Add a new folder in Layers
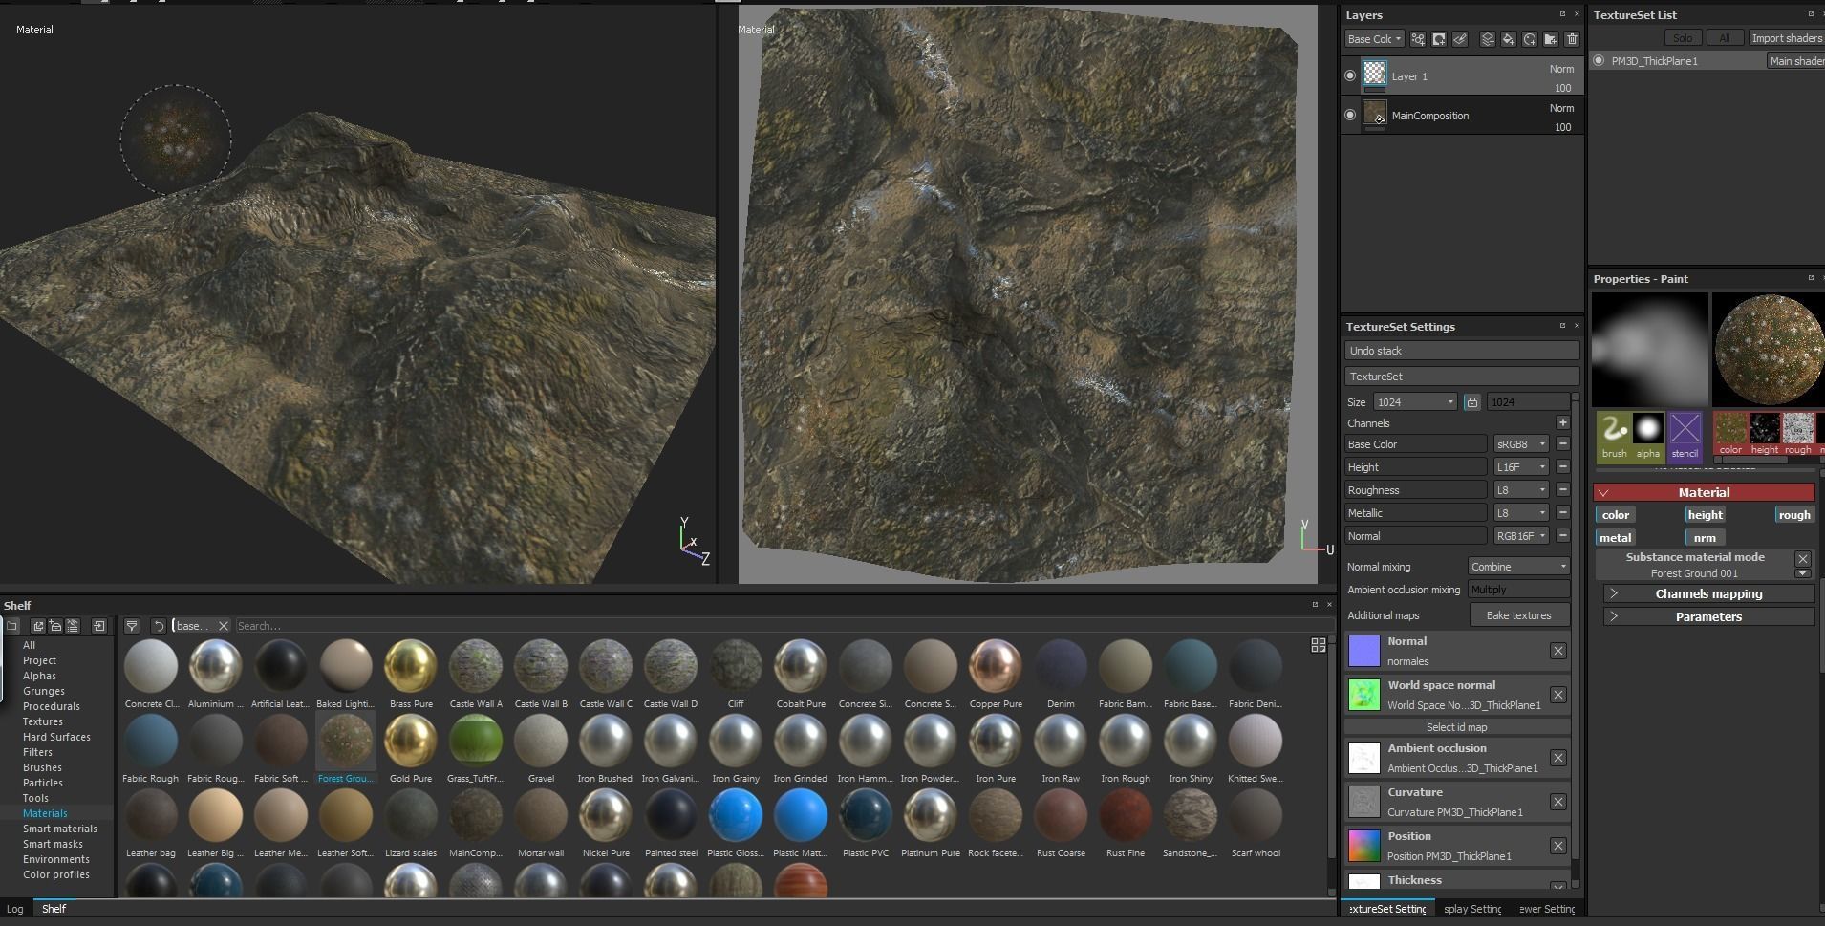1825x926 pixels. pyautogui.click(x=1551, y=39)
